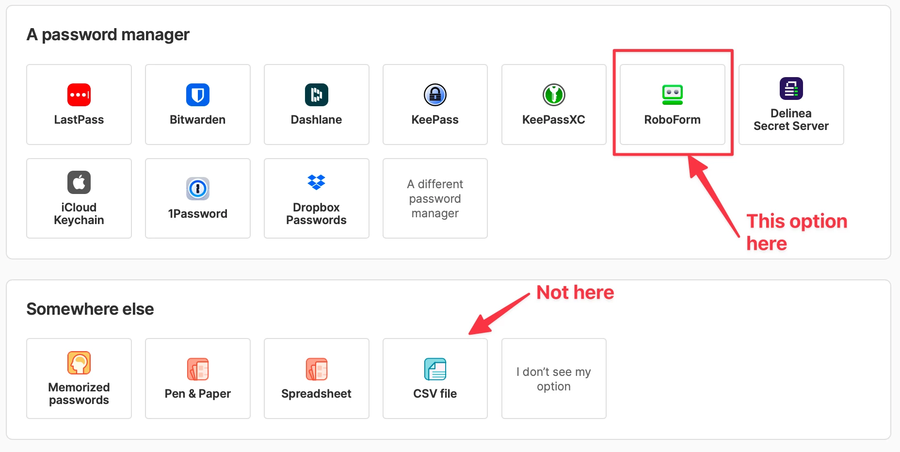
Task: Click the 'A password manager' heading
Action: click(108, 35)
